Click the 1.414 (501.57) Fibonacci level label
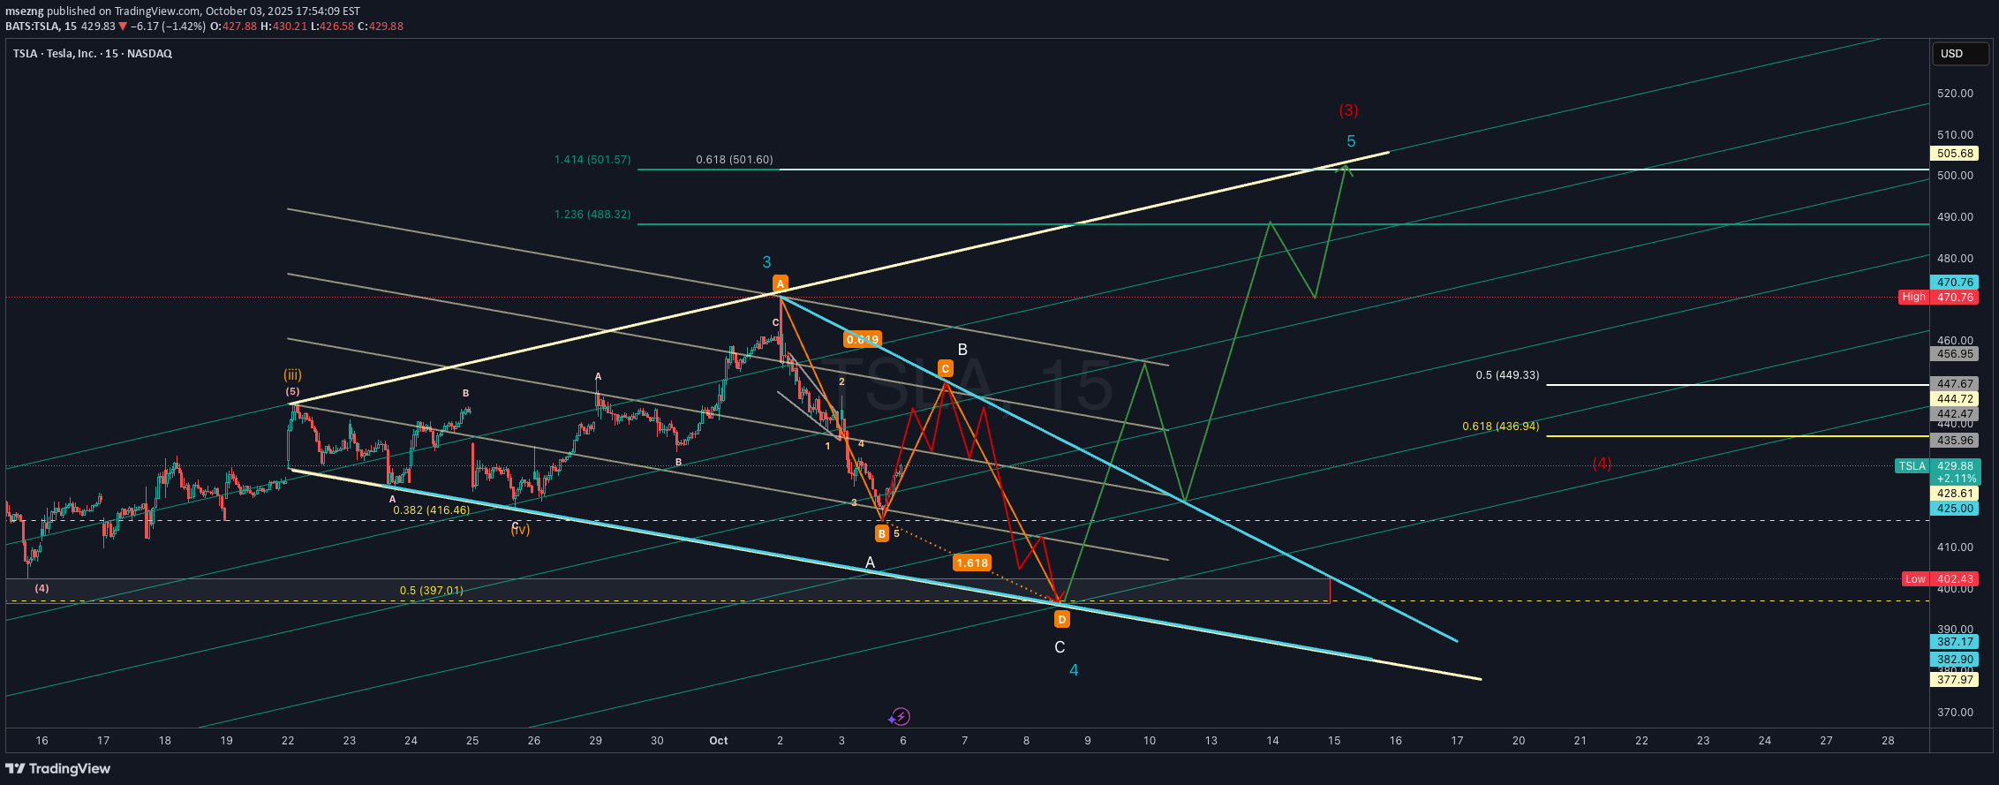 592,160
